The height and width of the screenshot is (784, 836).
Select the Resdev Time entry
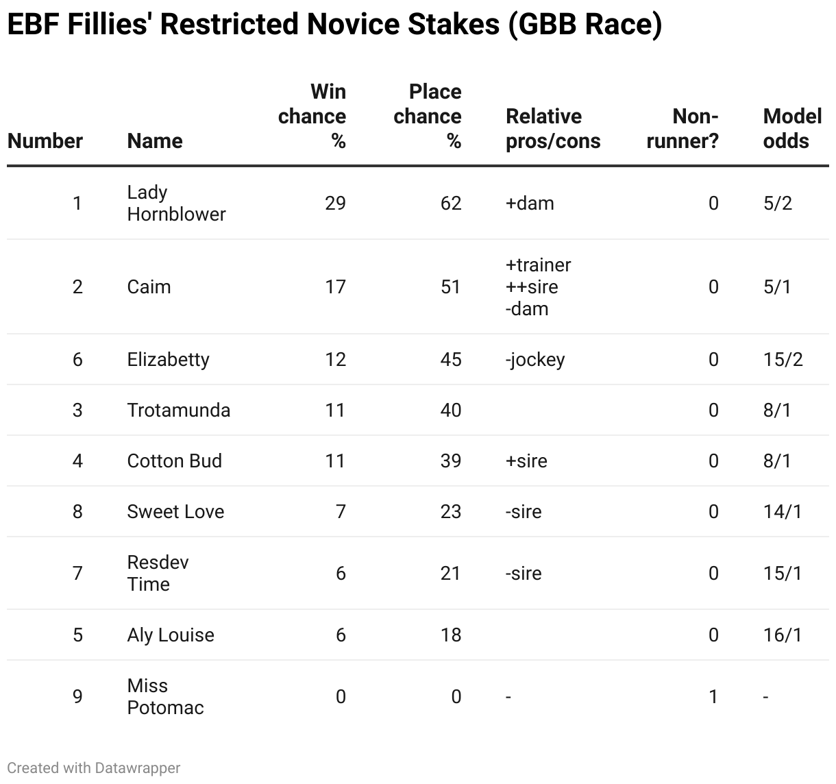(x=158, y=574)
